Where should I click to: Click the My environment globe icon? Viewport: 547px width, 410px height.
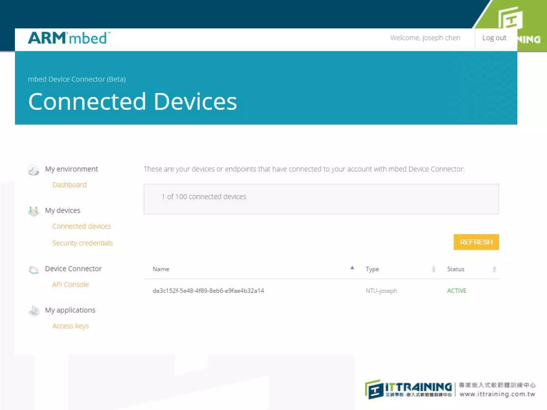(34, 170)
